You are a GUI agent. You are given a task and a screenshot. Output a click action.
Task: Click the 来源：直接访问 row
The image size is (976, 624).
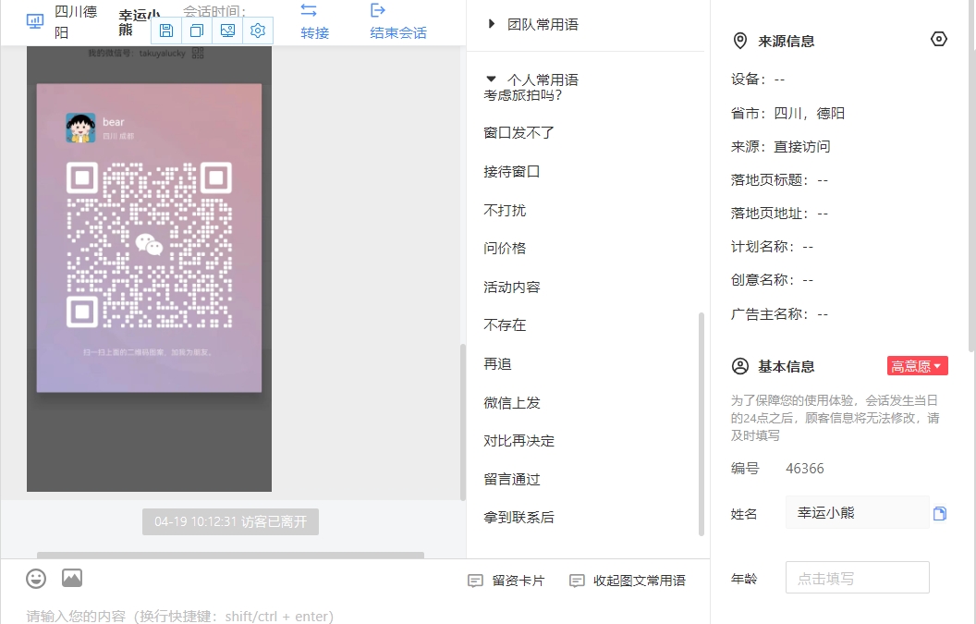click(781, 146)
